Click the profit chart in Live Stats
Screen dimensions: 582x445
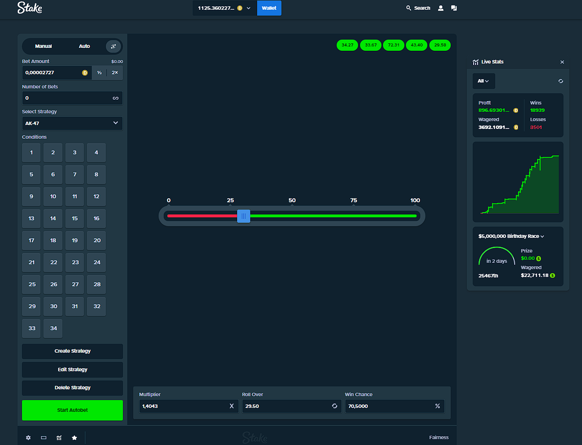(518, 182)
